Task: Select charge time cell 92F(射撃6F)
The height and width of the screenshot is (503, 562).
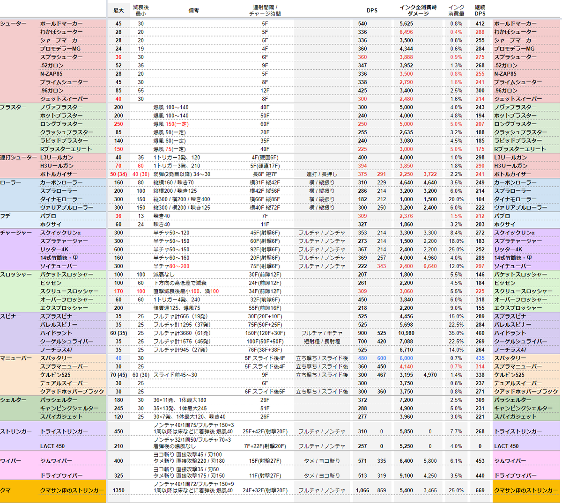Action: pyautogui.click(x=265, y=249)
